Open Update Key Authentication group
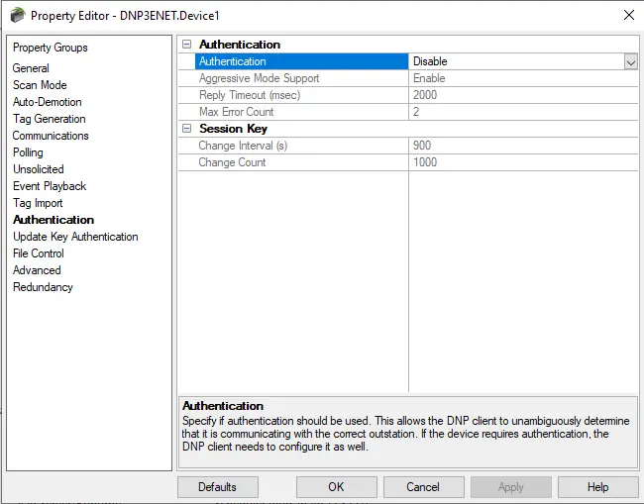 click(75, 237)
